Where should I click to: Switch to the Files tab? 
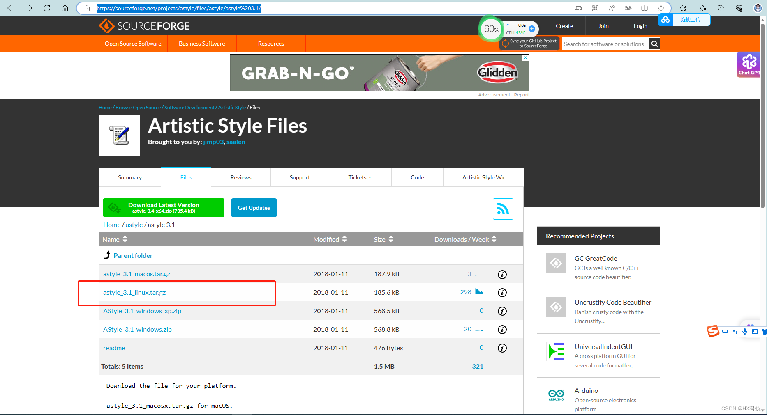coord(186,177)
